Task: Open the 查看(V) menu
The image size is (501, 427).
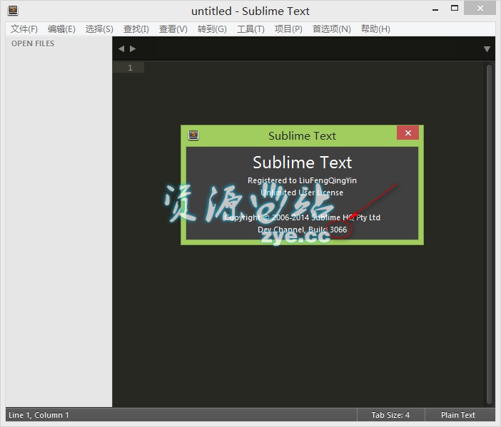Action: tap(173, 29)
